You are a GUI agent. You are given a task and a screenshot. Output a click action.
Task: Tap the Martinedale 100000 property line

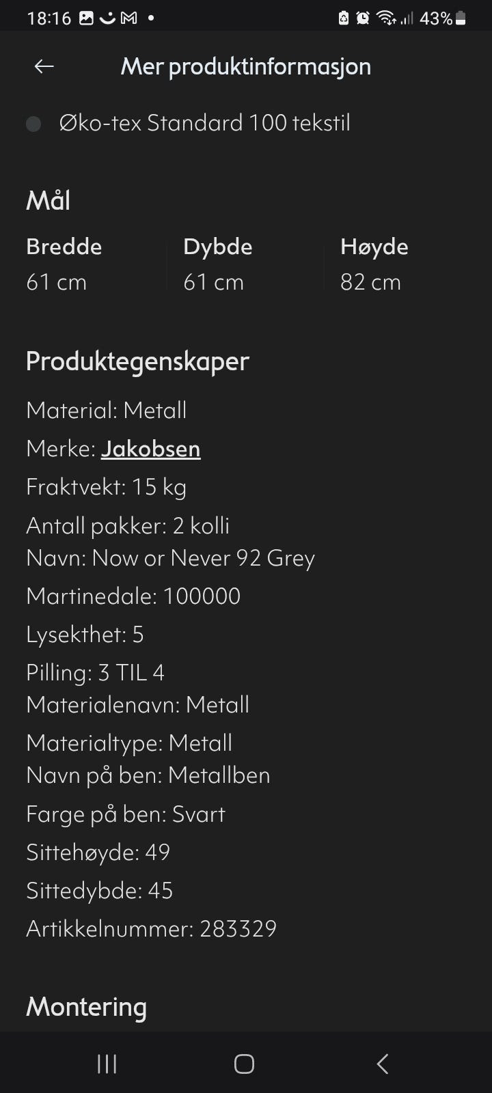tap(133, 596)
